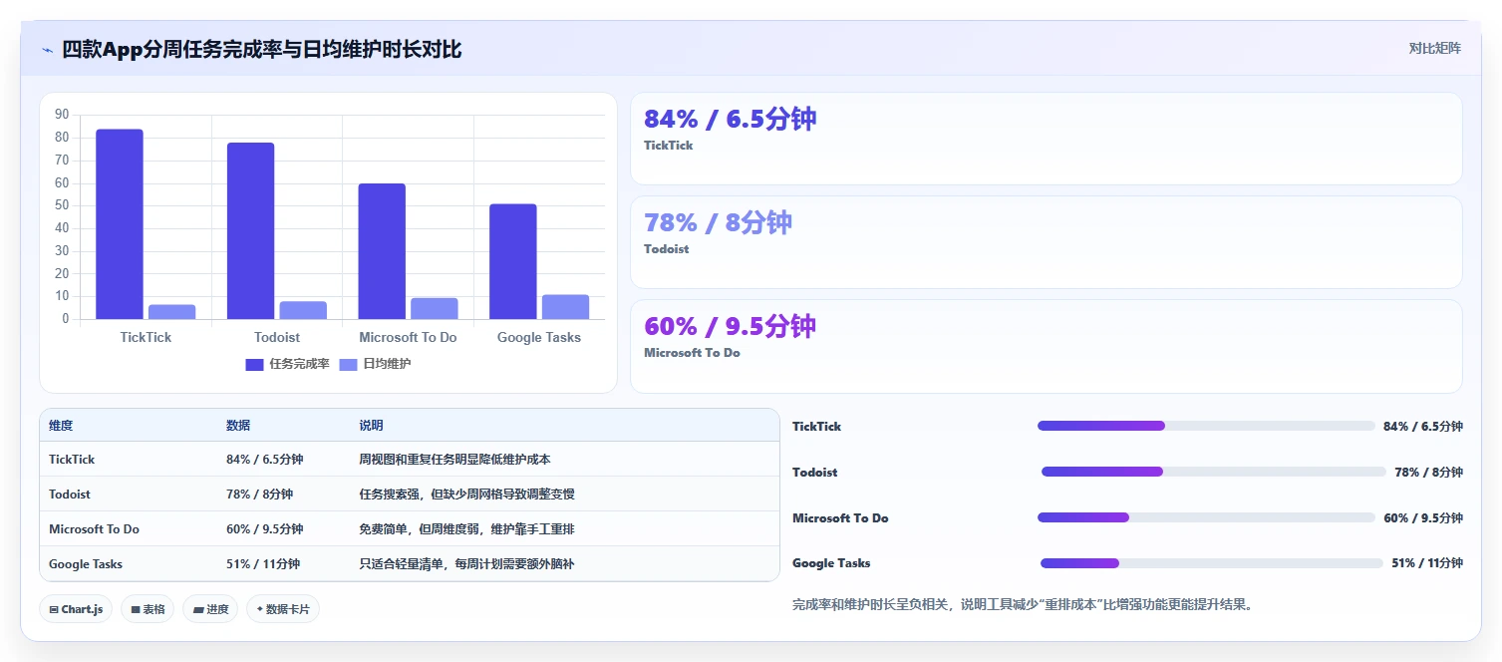Click Todoist's short 日均维护 bar in chart
Viewport: 1502px width, 662px height.
click(x=303, y=310)
